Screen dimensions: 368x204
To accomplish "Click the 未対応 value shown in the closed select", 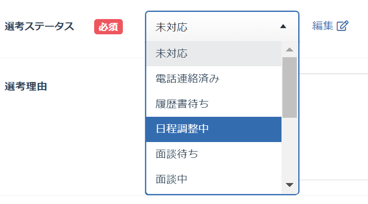I will click(172, 27).
